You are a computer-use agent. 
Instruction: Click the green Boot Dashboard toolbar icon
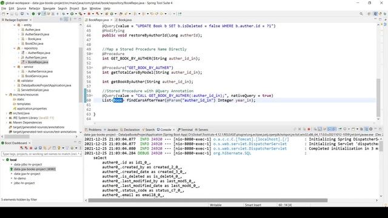click(33, 14)
